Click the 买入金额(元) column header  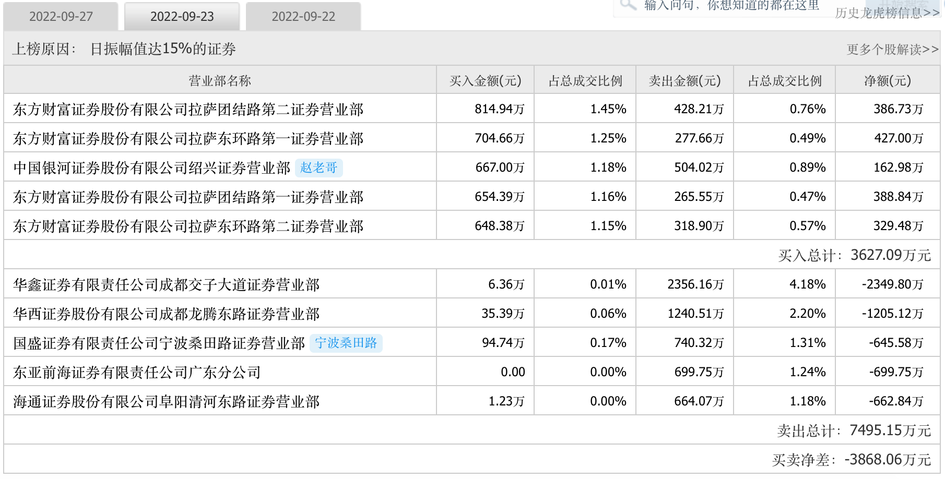(x=485, y=81)
